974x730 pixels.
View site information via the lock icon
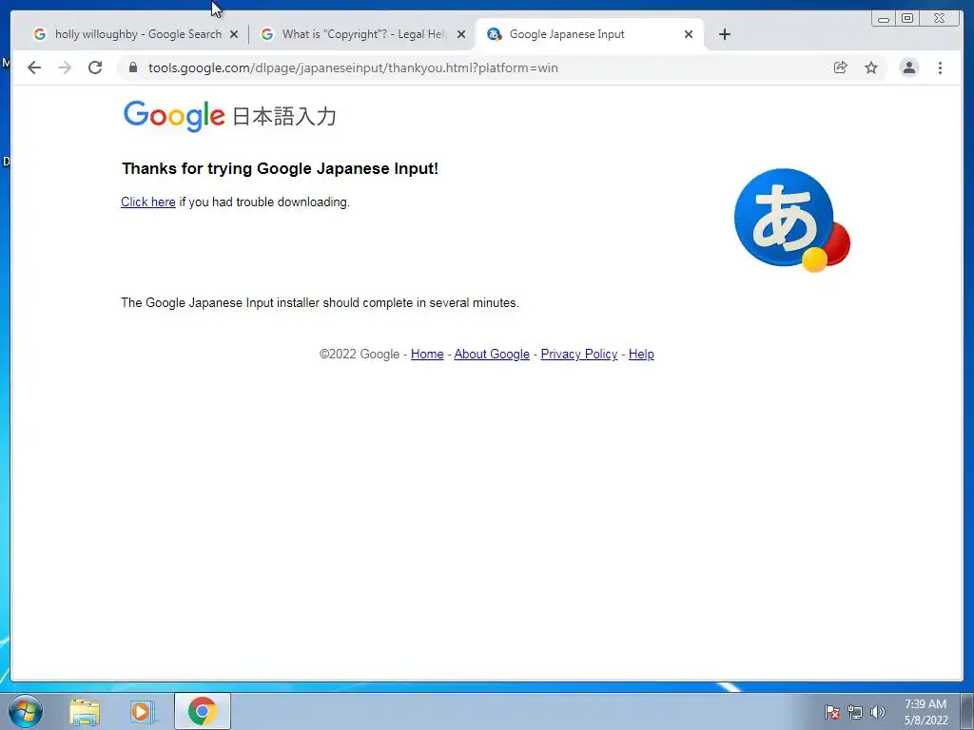coord(133,67)
